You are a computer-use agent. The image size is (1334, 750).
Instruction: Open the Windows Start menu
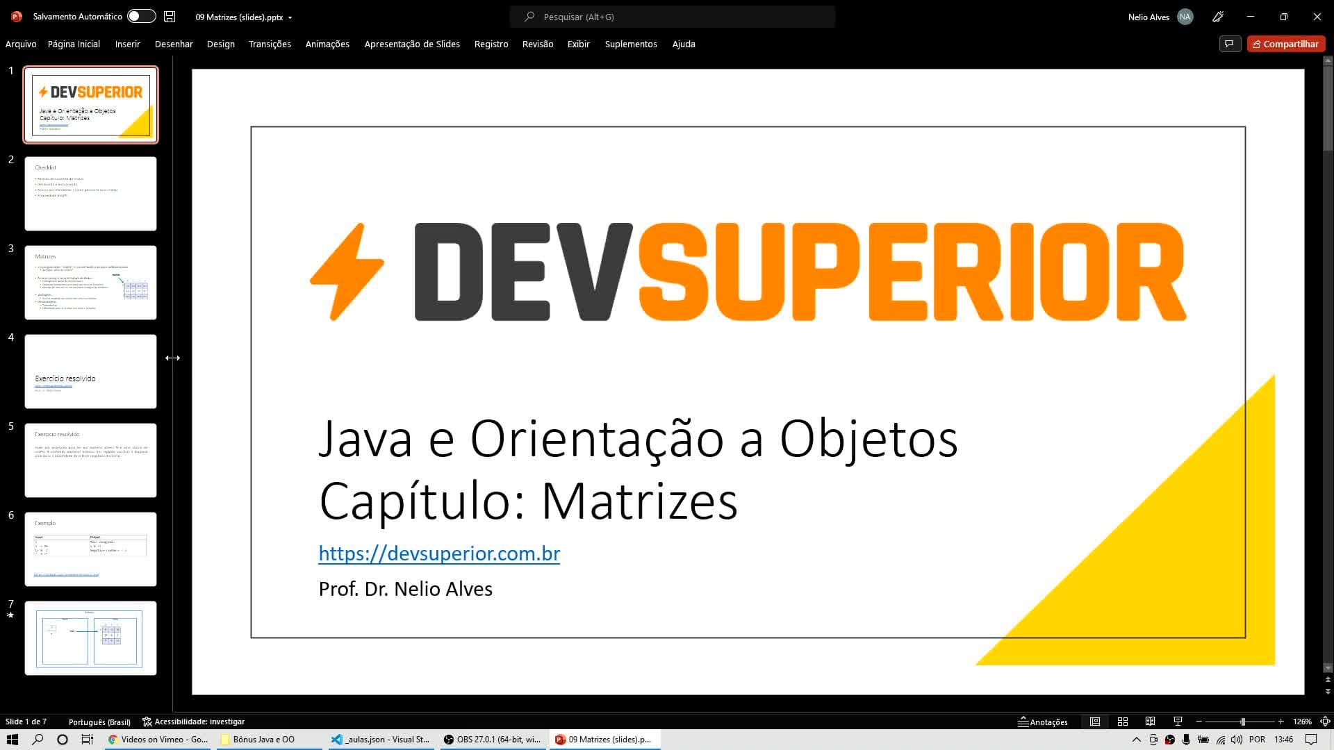point(13,740)
